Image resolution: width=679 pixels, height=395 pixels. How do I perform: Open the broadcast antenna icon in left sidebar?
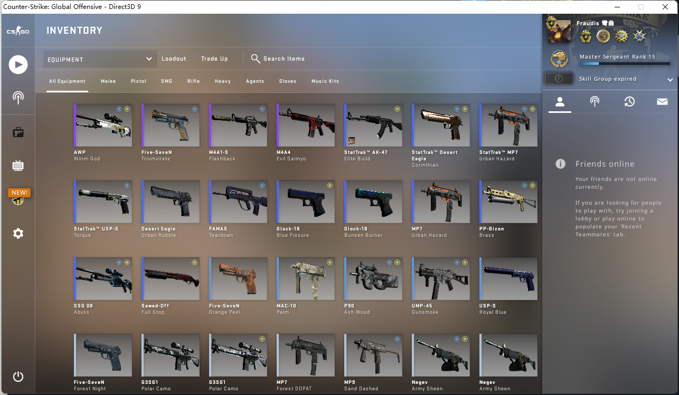[x=18, y=98]
